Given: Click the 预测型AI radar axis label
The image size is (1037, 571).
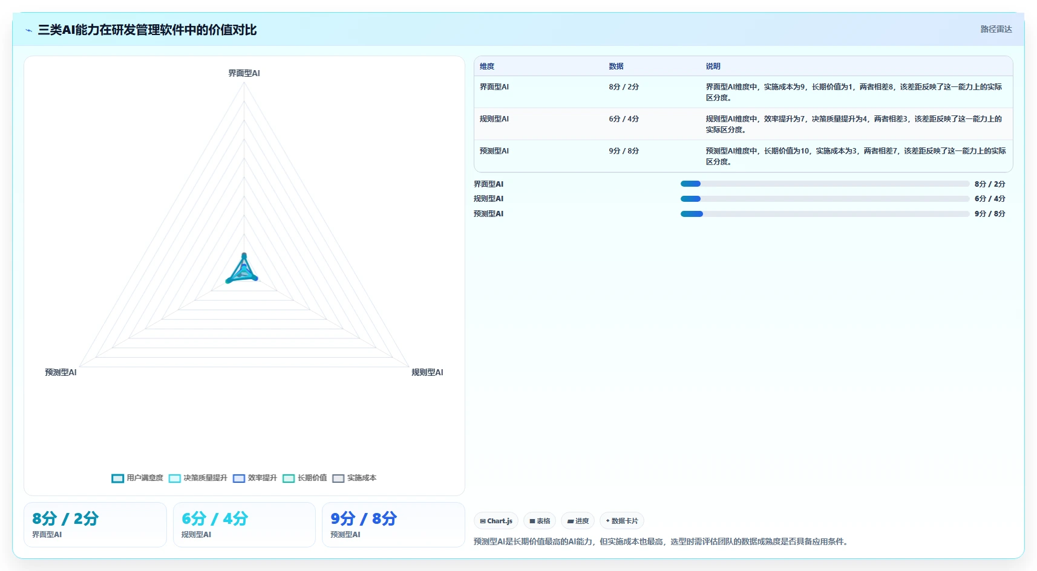Looking at the screenshot, I should coord(61,372).
